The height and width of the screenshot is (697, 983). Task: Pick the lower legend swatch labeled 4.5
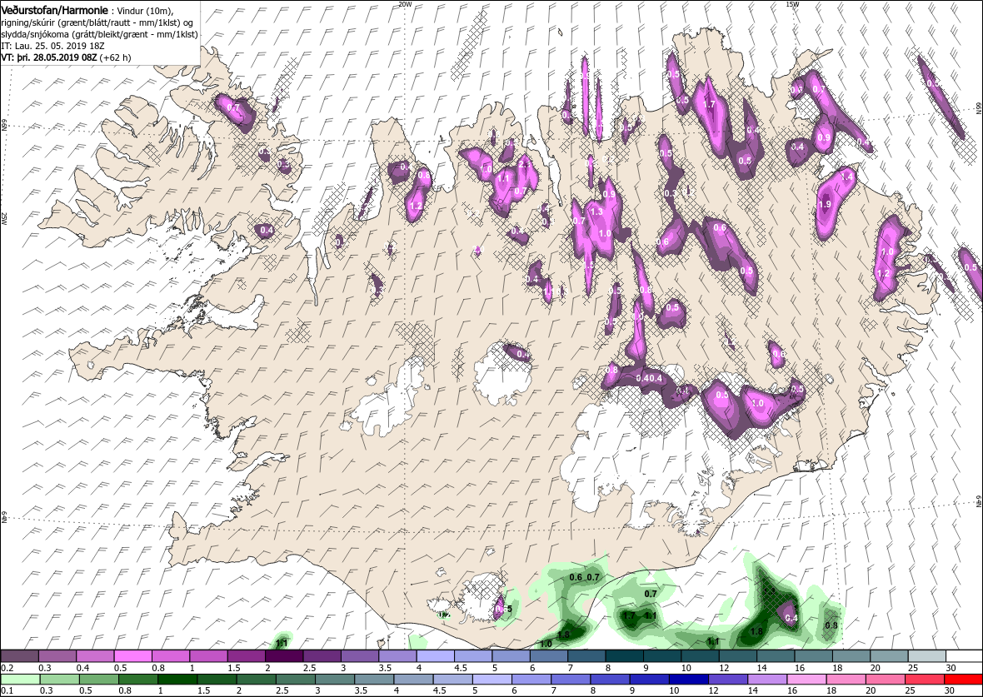452,680
